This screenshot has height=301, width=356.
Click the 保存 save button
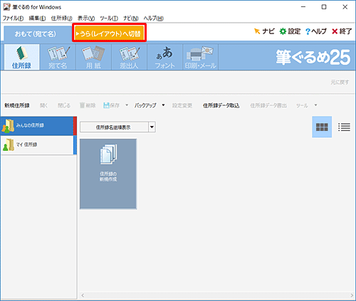[x=112, y=105]
